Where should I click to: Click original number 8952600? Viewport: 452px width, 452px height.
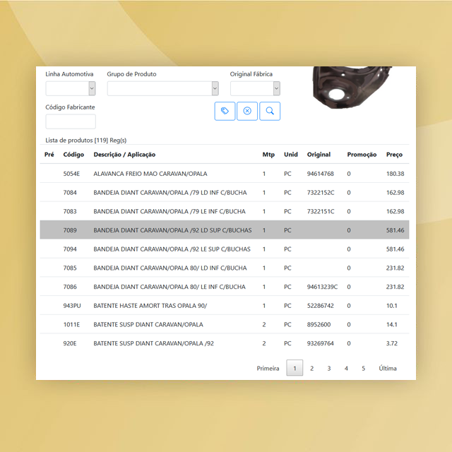pyautogui.click(x=319, y=324)
